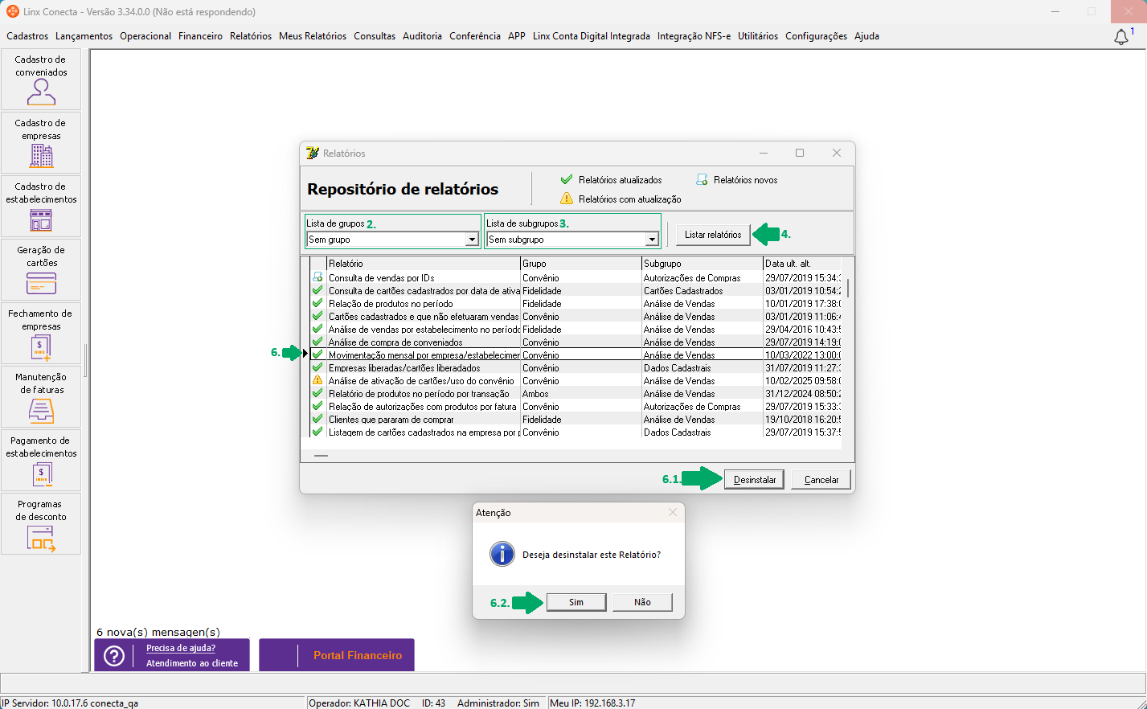This screenshot has height=709, width=1147.
Task: Confirm uninstall by clicking Sim
Action: 576,602
